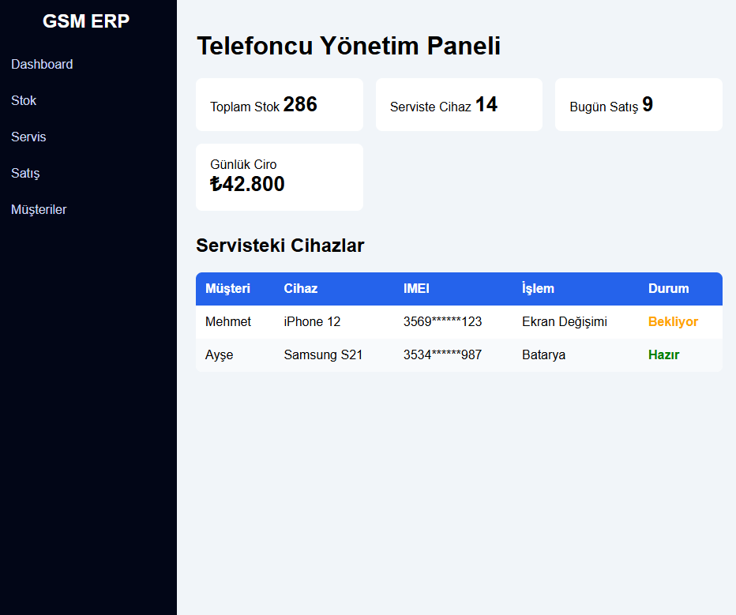Select the Serviste Cihaz 14 card
This screenshot has width=736, height=615.
pyautogui.click(x=459, y=105)
